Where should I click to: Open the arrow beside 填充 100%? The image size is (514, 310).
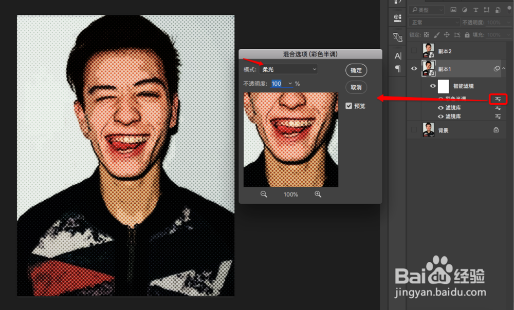(508, 35)
